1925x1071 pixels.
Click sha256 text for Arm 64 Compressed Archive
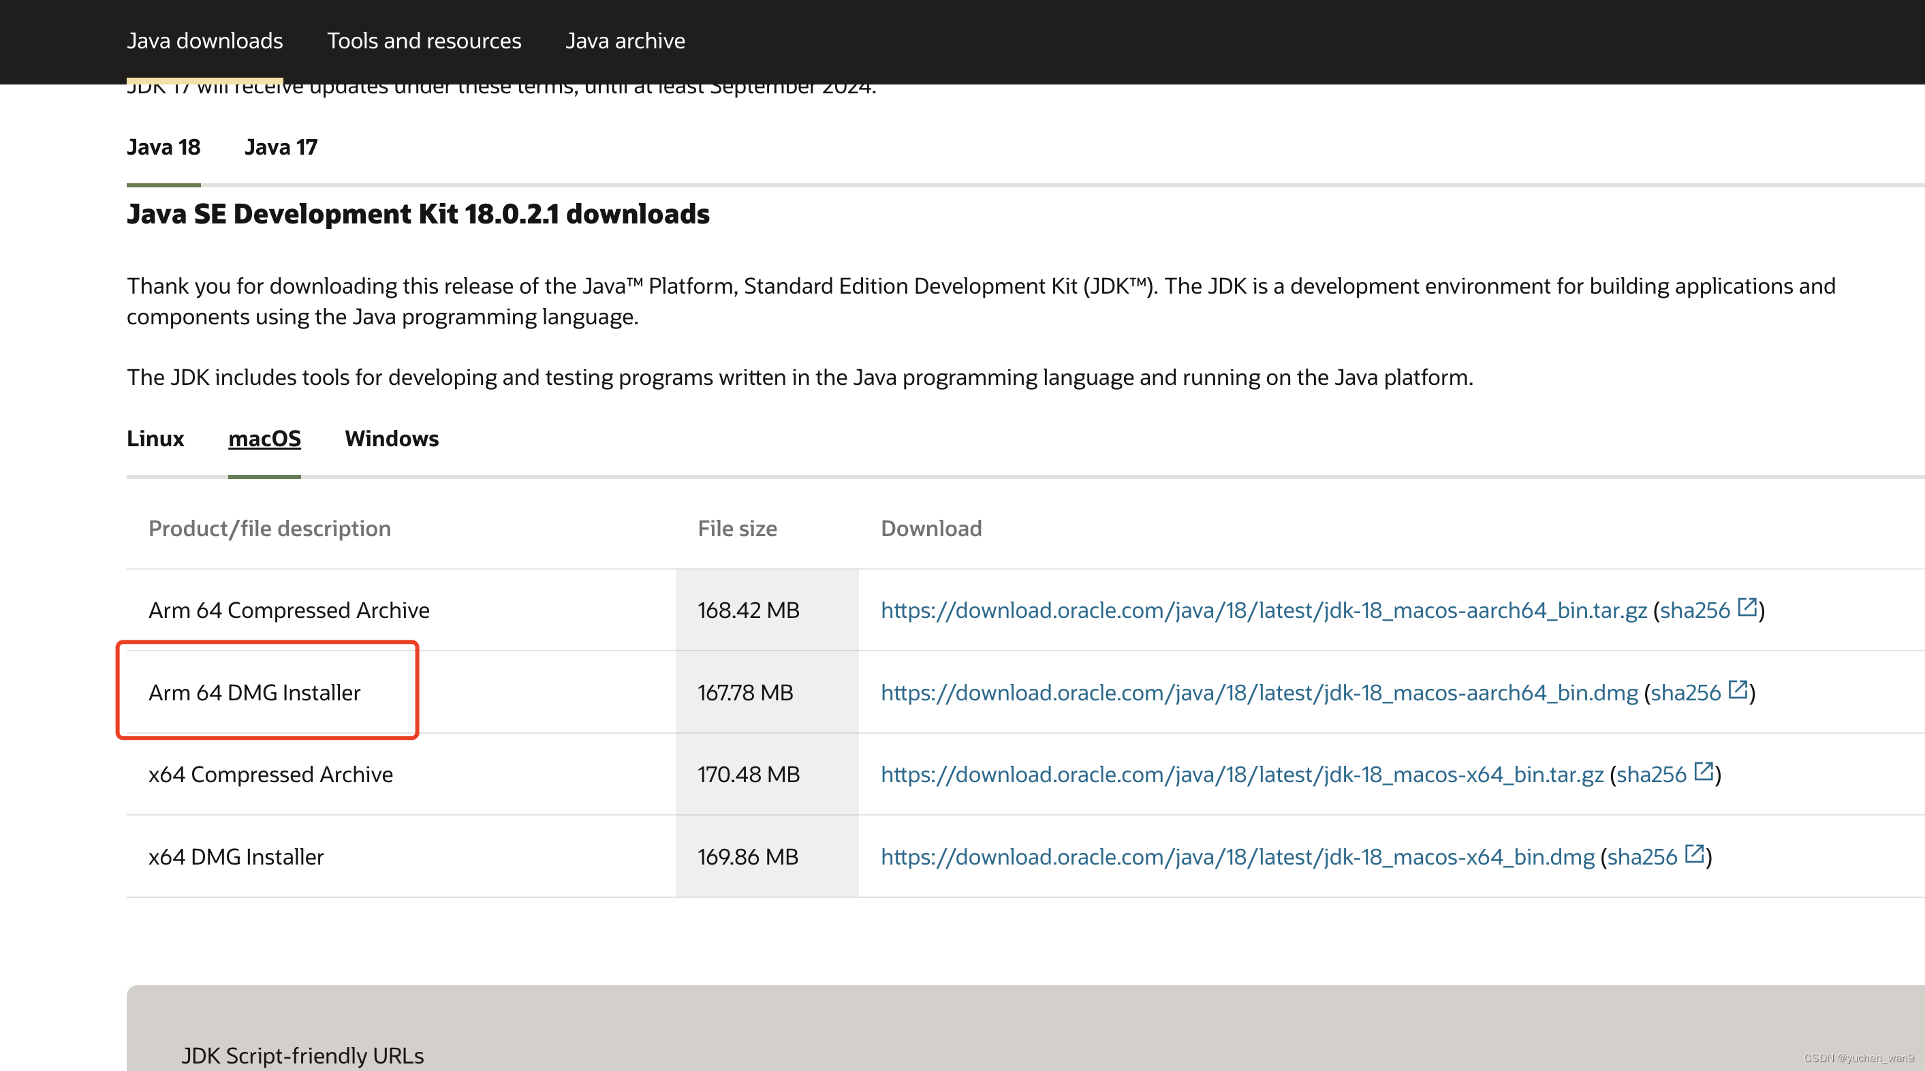click(x=1694, y=610)
